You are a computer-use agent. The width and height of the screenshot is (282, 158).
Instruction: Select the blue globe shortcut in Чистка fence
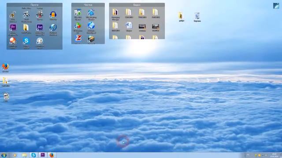tap(91, 25)
